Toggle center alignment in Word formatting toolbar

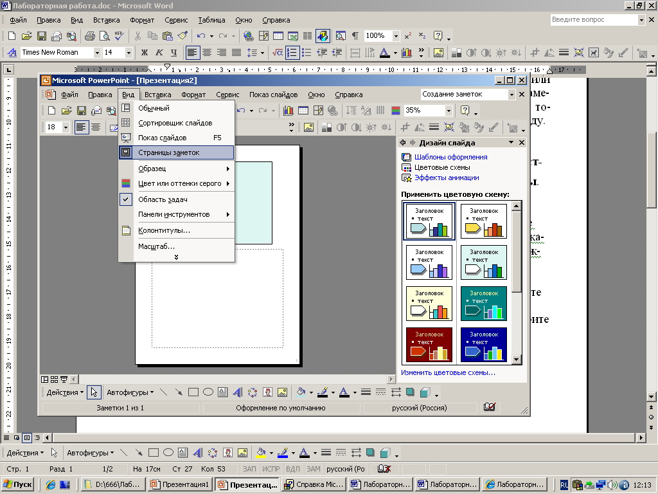click(x=207, y=53)
